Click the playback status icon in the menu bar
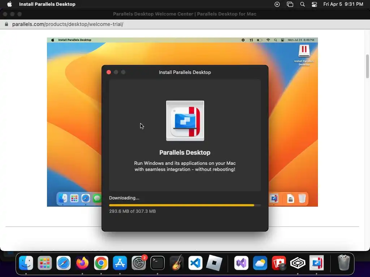This screenshot has height=277, width=370. click(x=277, y=4)
